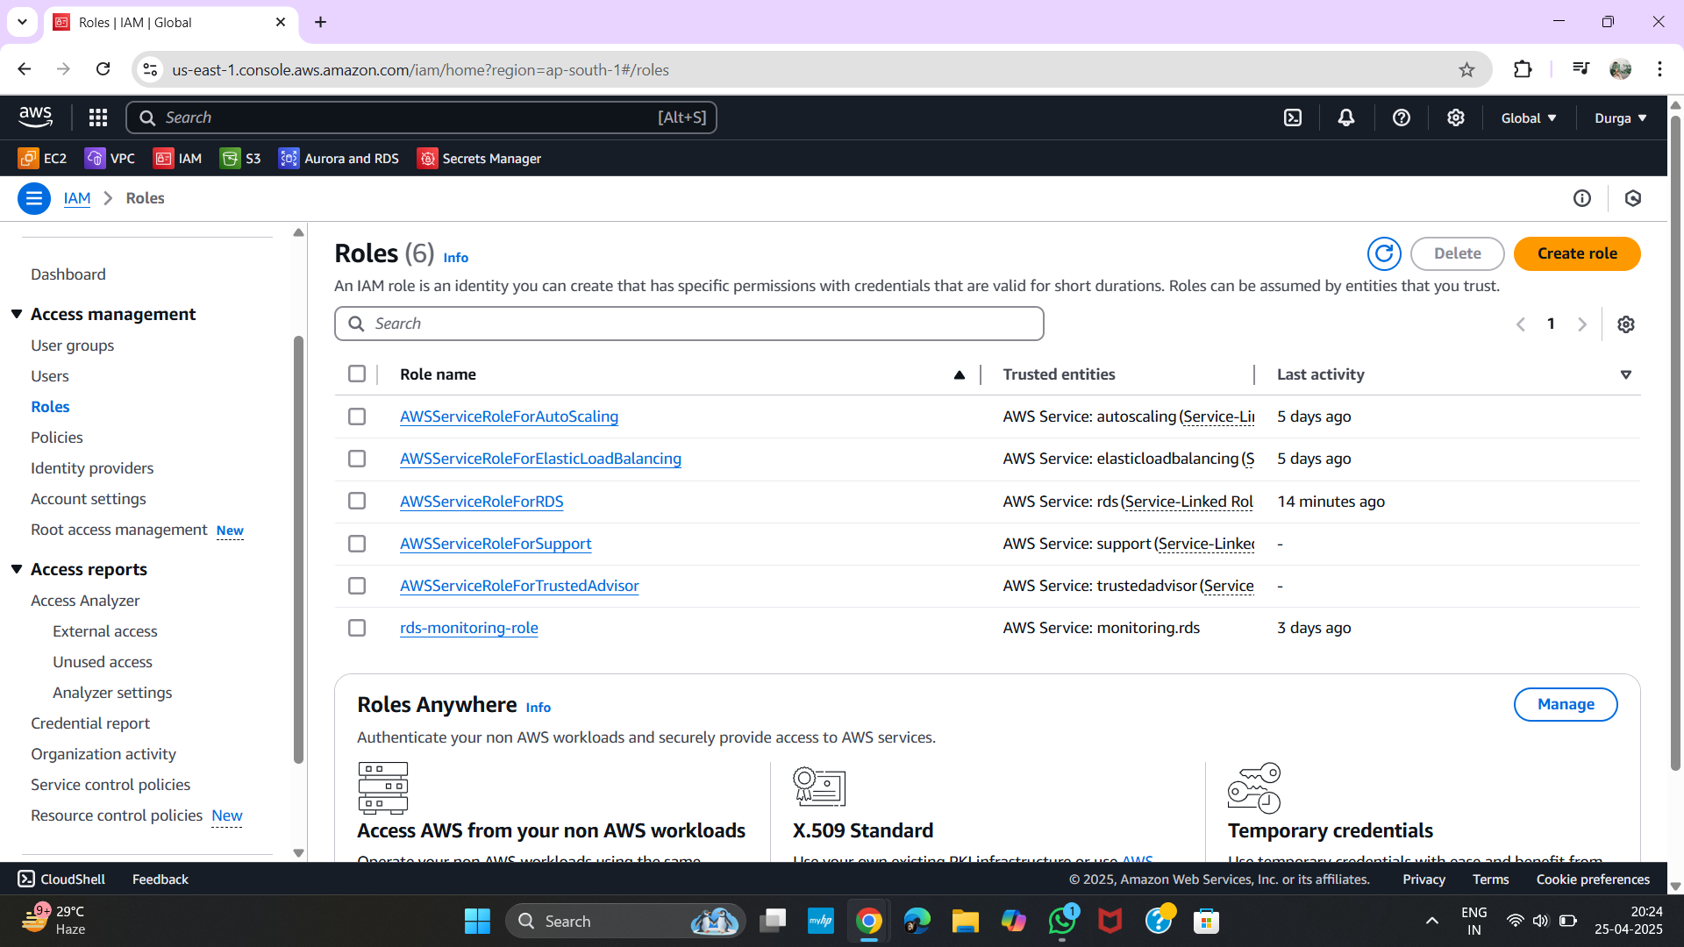The width and height of the screenshot is (1684, 947).
Task: Open Aurora and RDS favorite shortcut
Action: coord(339,159)
